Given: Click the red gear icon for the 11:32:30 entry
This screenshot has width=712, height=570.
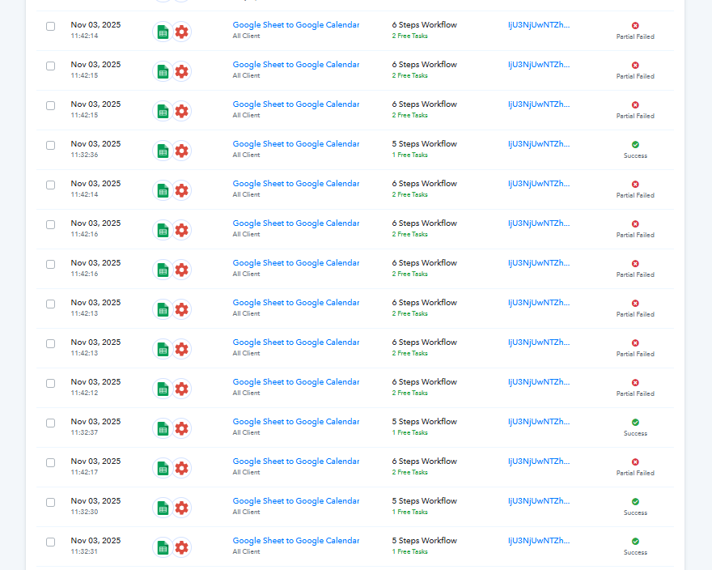Looking at the screenshot, I should pos(181,508).
